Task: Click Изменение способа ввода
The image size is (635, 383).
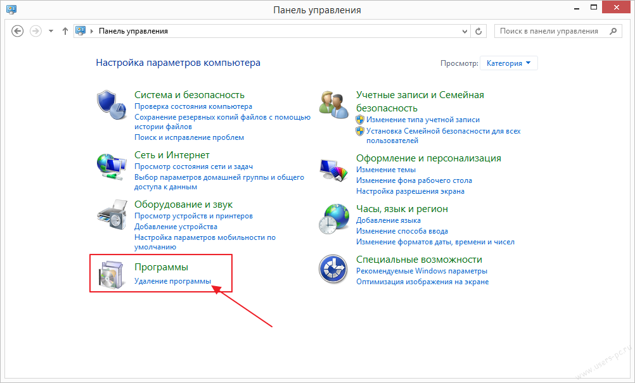Action: [x=402, y=231]
